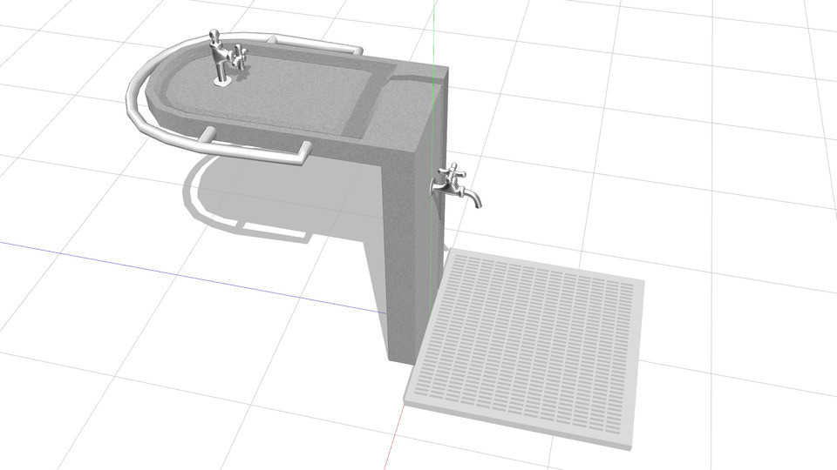Viewport: 837px width, 470px height.
Task: Select the cross handle of the side tap
Action: pos(450,172)
